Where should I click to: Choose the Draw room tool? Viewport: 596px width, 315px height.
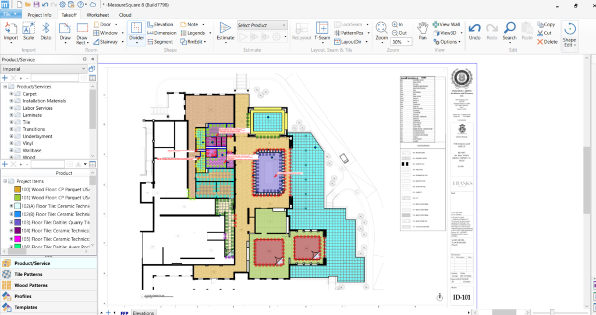click(x=65, y=31)
